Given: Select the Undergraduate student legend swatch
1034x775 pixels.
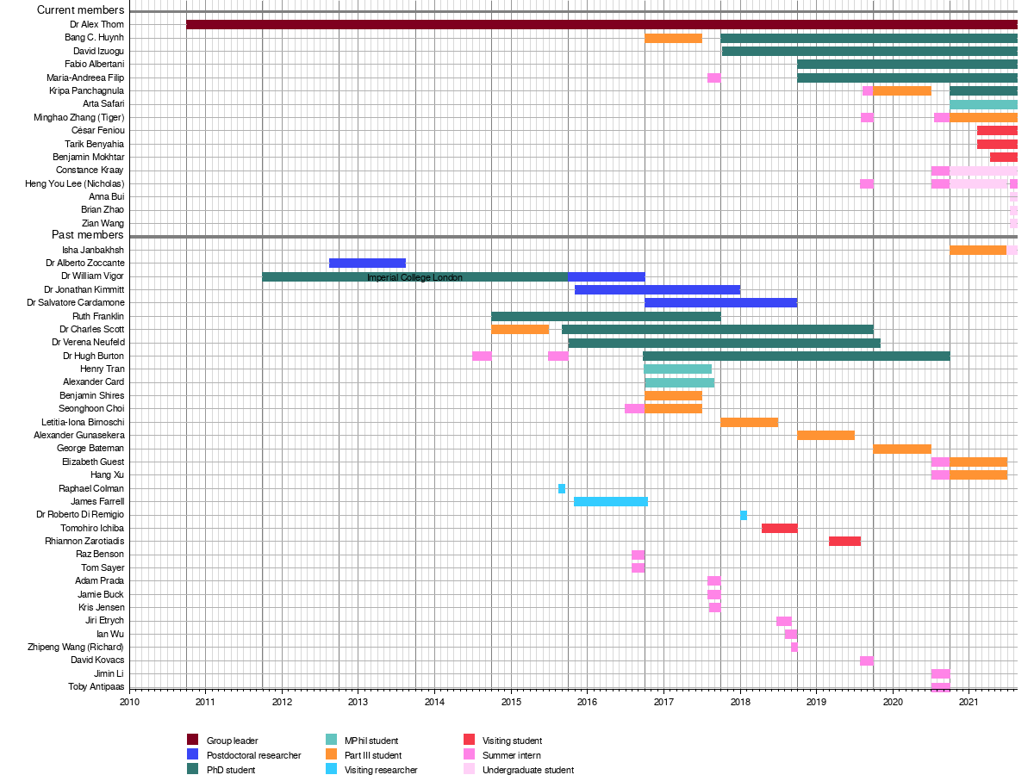Looking at the screenshot, I should [x=469, y=769].
